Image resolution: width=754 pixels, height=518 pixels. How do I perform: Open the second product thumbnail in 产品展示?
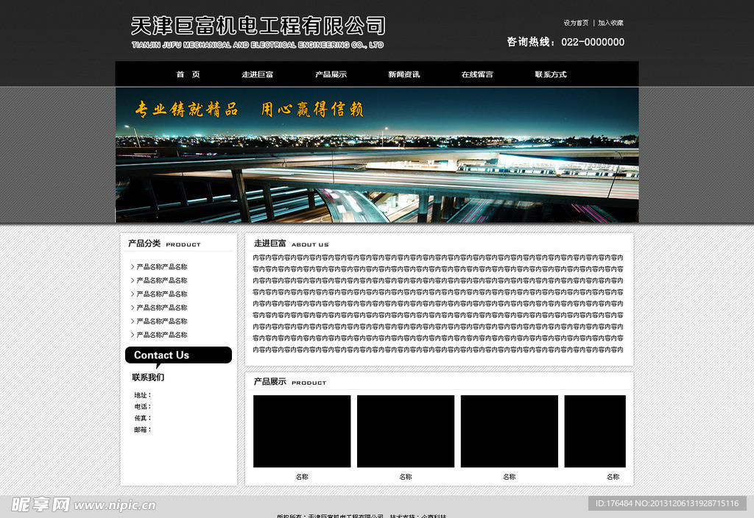point(406,431)
